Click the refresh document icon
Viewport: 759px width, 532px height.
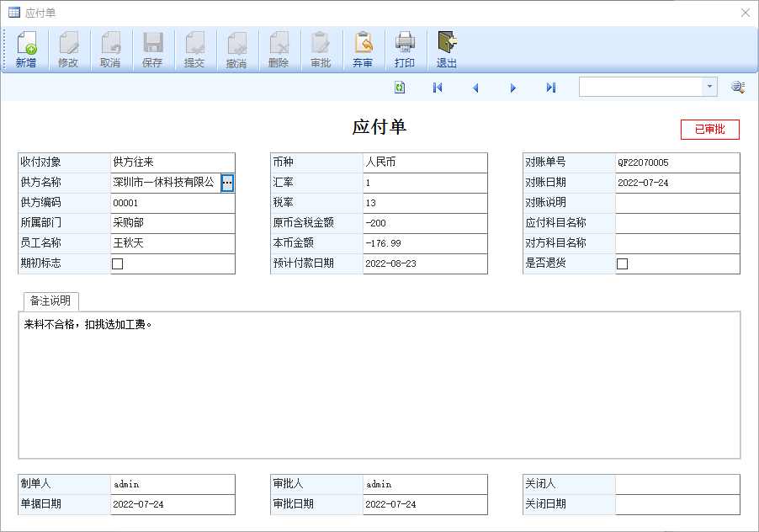tap(400, 88)
